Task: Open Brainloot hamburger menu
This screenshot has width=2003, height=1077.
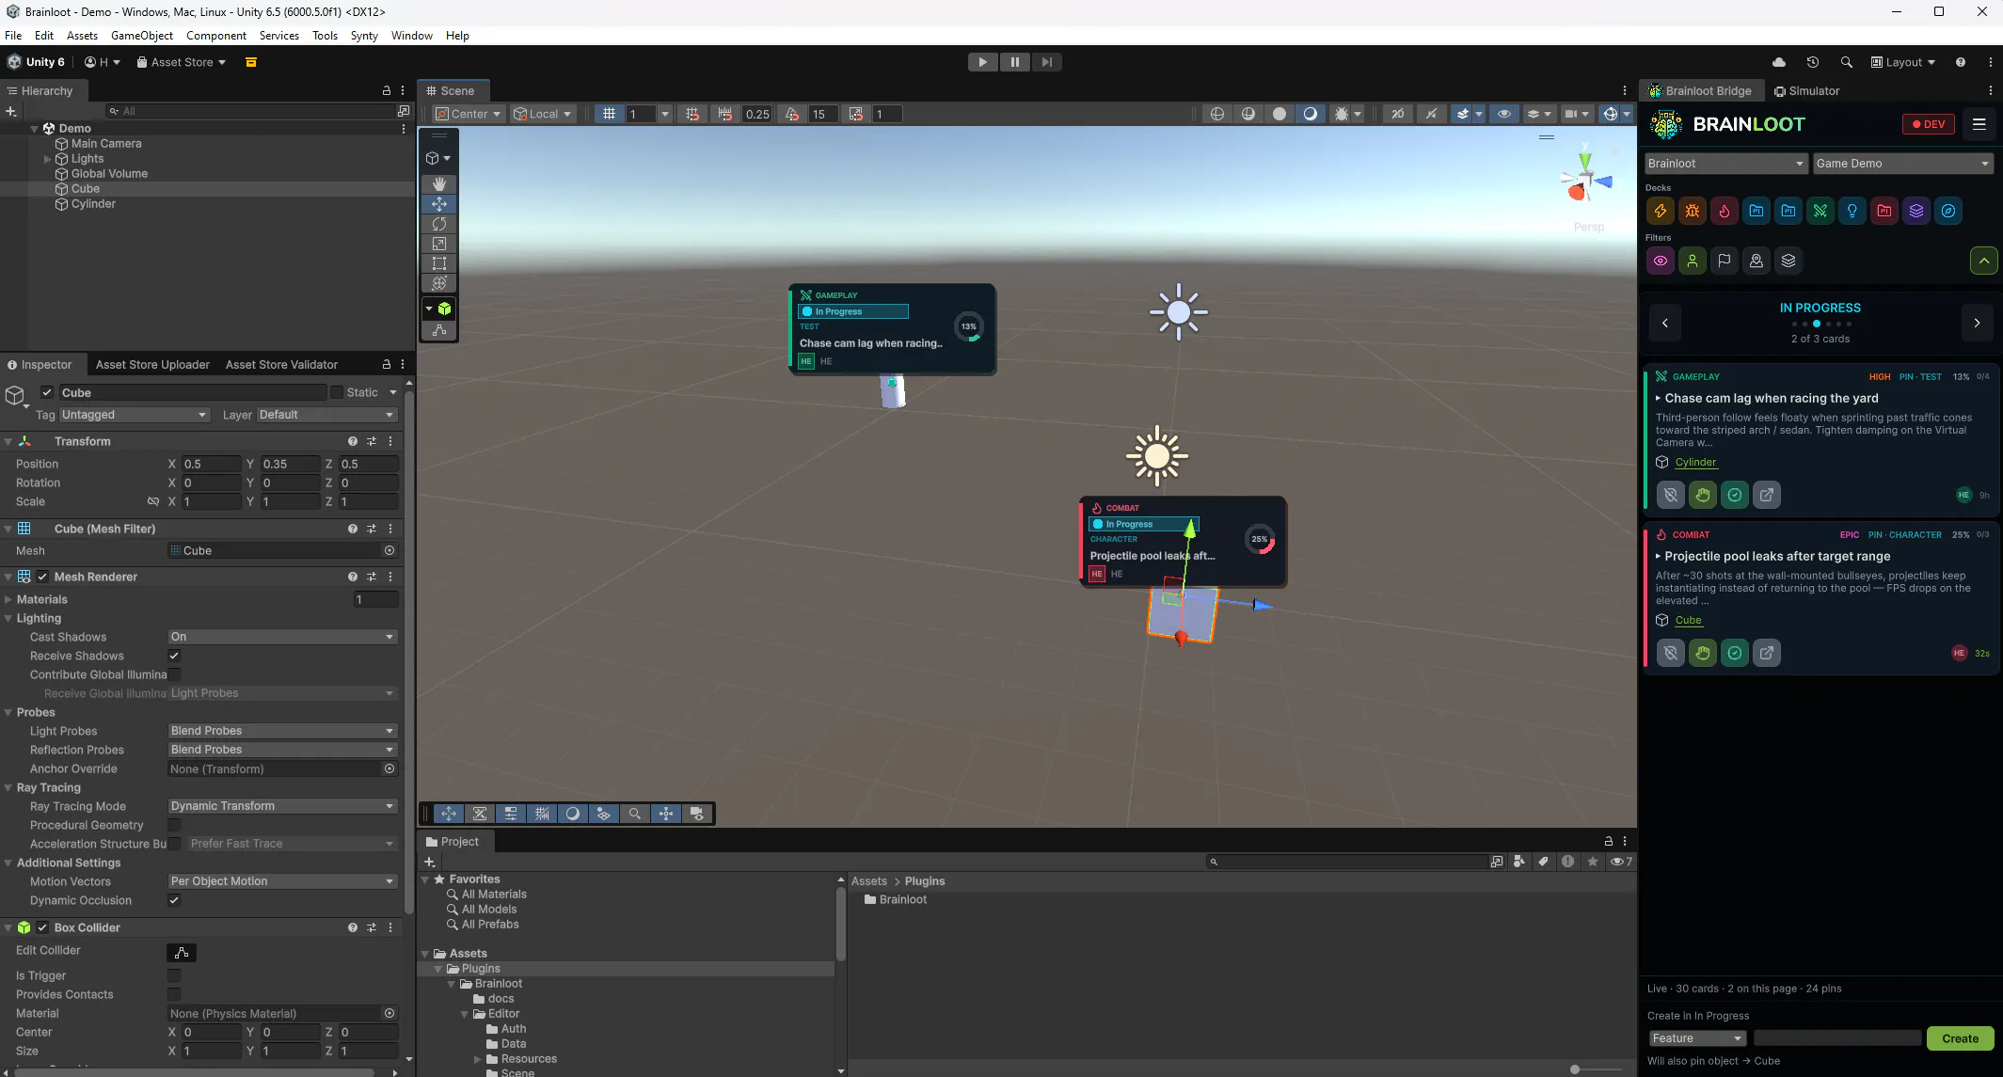Action: coord(1979,124)
